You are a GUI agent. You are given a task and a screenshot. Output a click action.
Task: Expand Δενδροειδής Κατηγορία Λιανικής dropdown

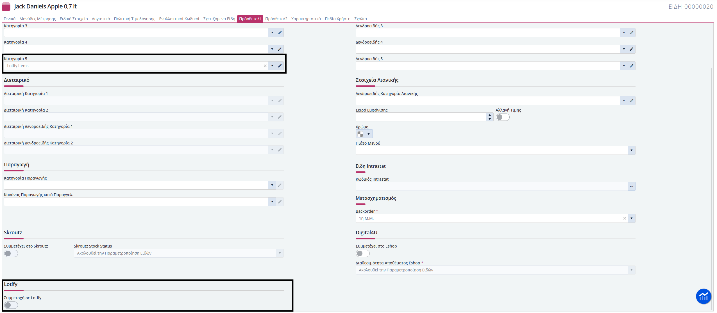pyautogui.click(x=624, y=101)
